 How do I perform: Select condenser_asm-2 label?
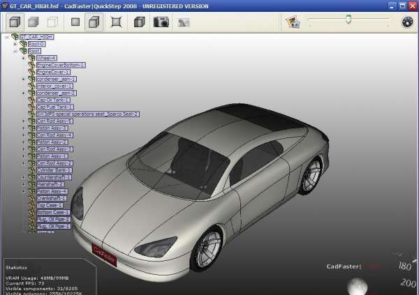click(x=57, y=93)
